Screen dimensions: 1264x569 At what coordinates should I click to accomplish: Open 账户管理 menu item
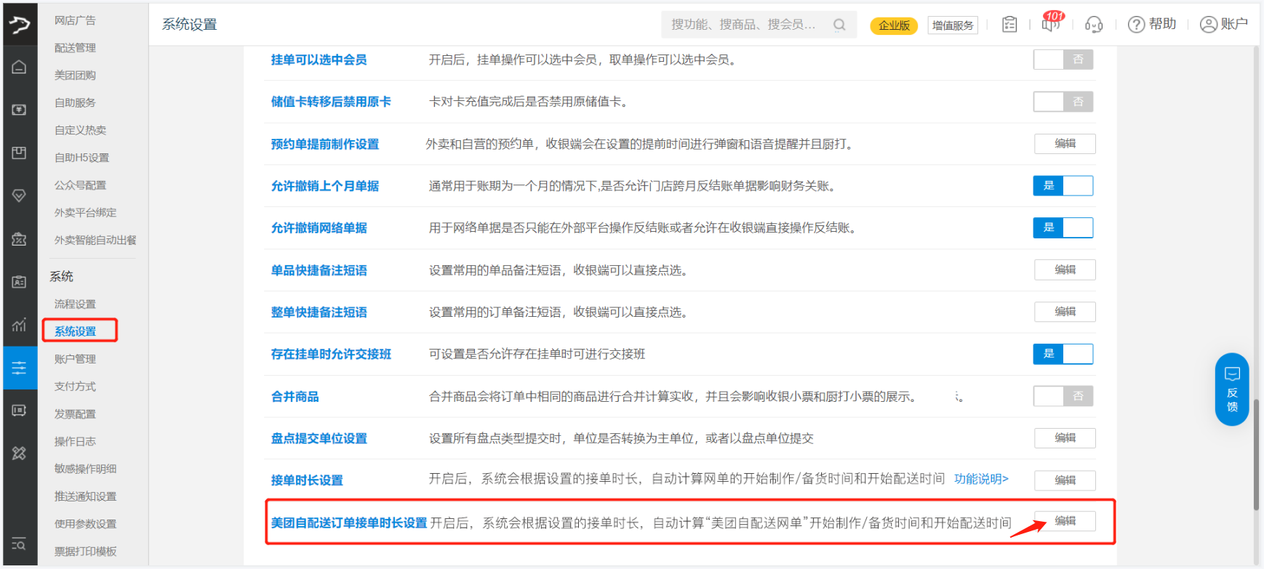pyautogui.click(x=75, y=359)
